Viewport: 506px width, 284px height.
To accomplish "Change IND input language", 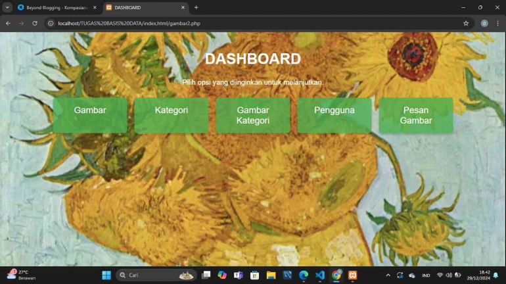I will 426,275.
